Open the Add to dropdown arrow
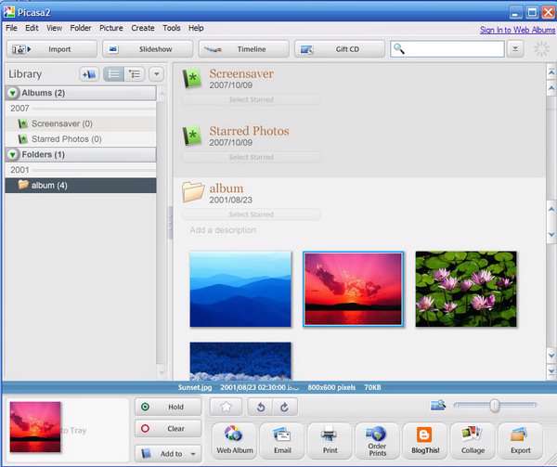 [x=193, y=454]
